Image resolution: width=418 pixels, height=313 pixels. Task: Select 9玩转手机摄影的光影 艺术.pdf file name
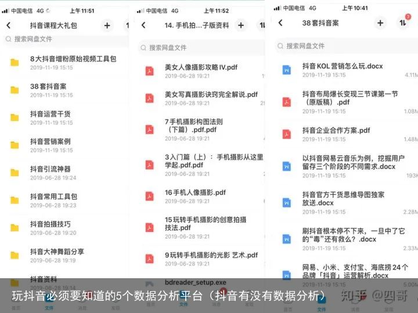[211, 255]
